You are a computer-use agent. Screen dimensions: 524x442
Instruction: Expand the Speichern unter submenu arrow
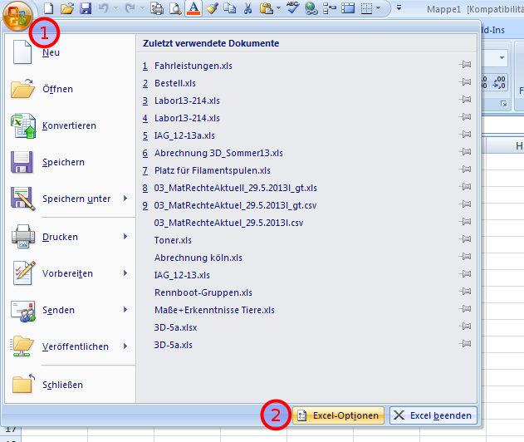[x=125, y=199]
